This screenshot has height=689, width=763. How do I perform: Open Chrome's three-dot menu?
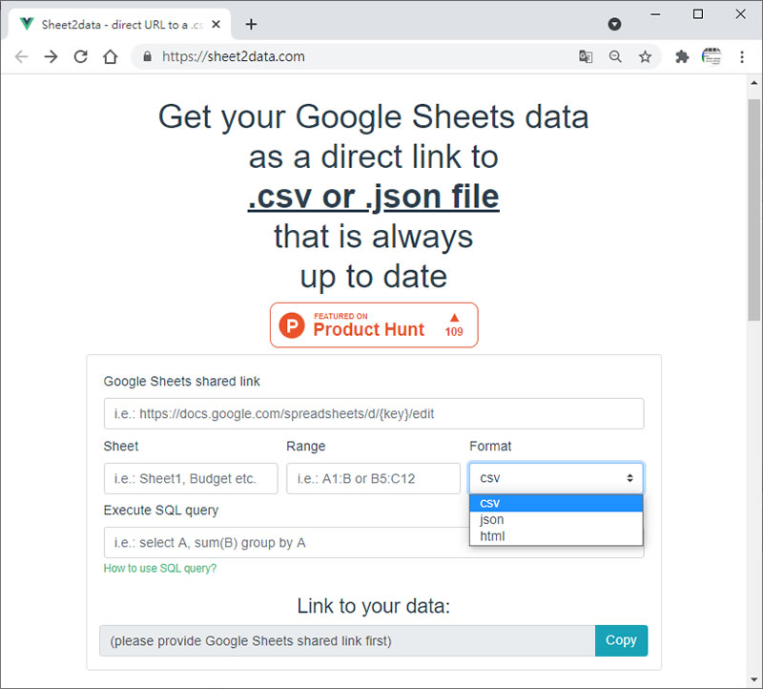pos(742,56)
